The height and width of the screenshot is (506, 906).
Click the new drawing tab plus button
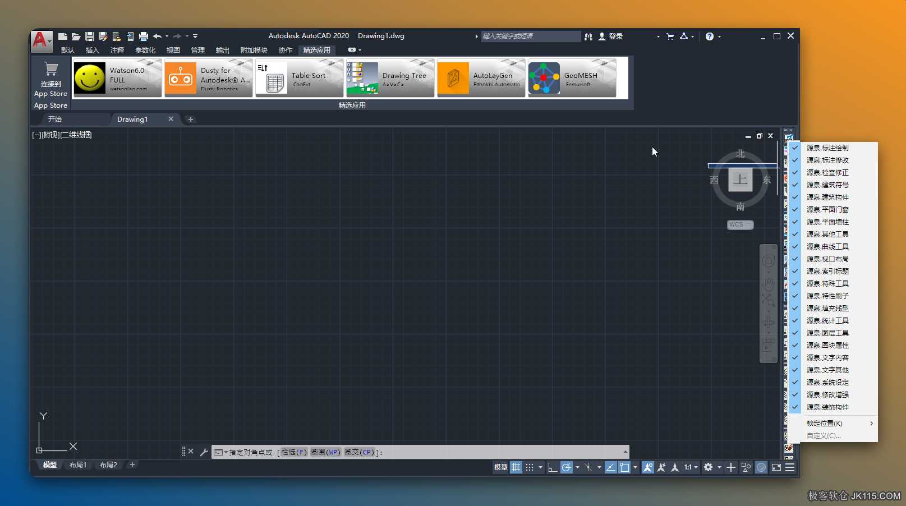191,119
